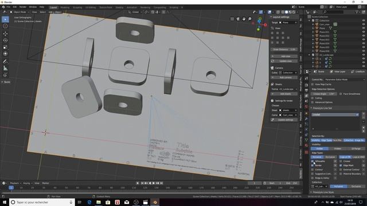
Task: Open the Target Plane dropdown in Layout settings
Action: pos(288,23)
